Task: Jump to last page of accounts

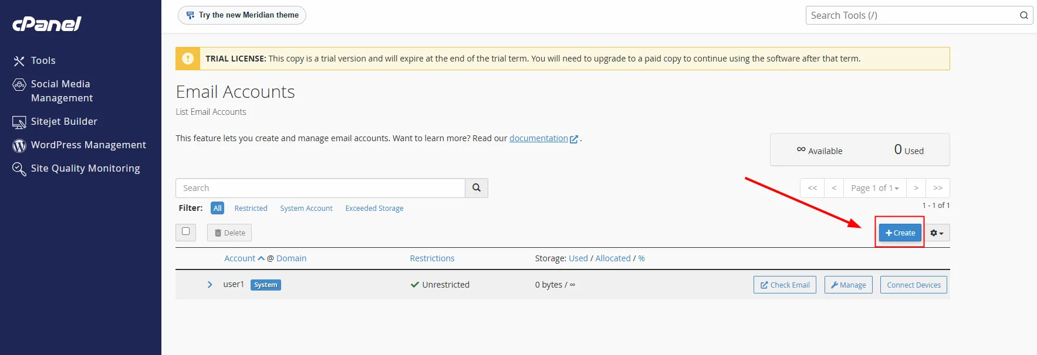Action: (938, 188)
